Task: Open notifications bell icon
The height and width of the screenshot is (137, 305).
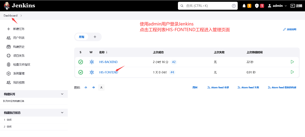Action: click(244, 6)
